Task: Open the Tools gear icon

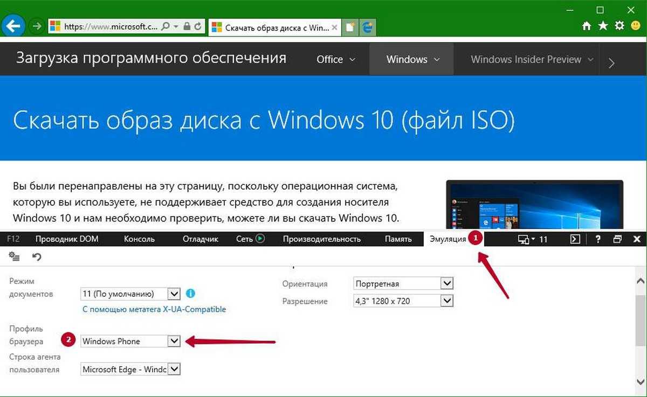Action: point(620,26)
